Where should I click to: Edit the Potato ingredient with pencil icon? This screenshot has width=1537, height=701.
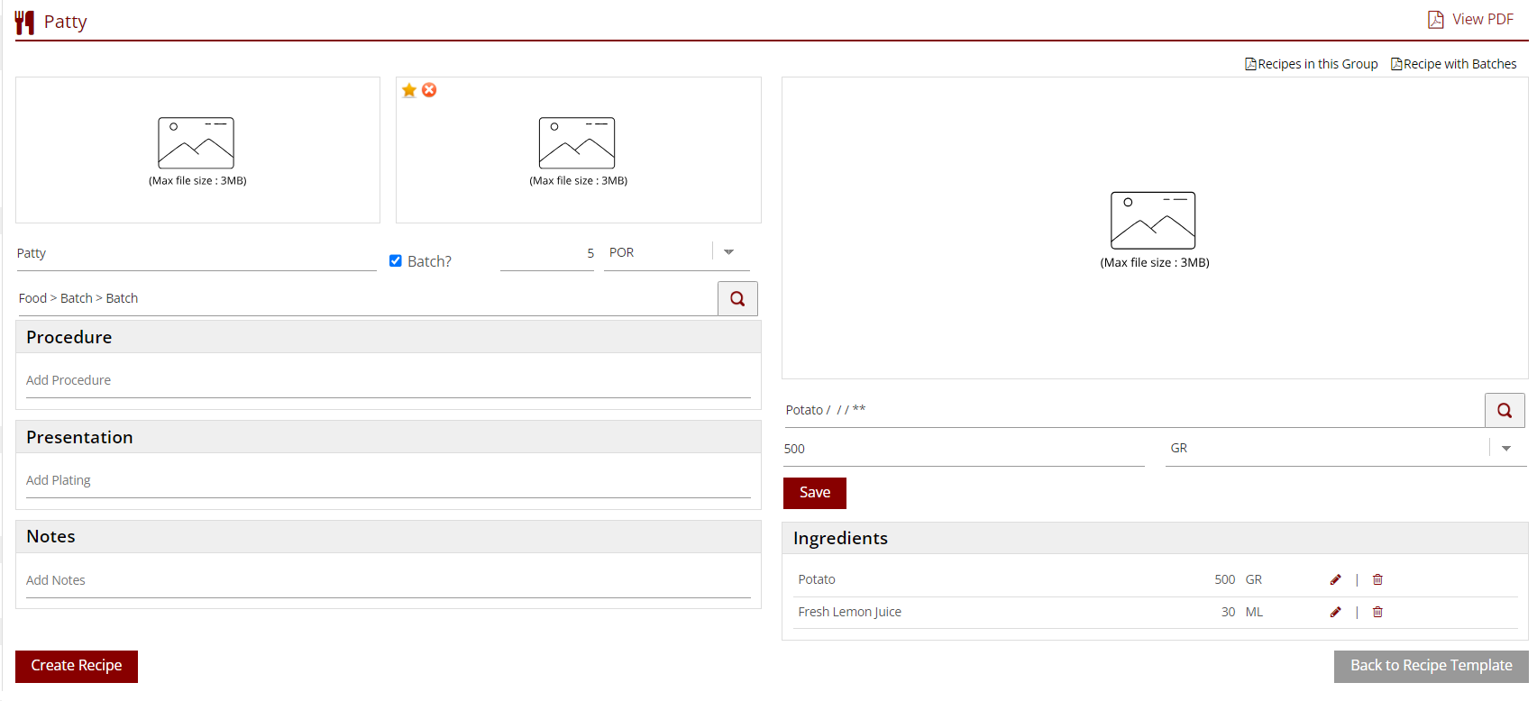coord(1335,580)
